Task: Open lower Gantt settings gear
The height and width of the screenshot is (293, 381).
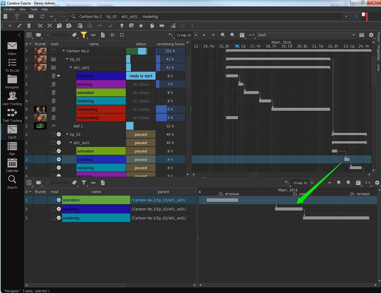Action: 377,183
